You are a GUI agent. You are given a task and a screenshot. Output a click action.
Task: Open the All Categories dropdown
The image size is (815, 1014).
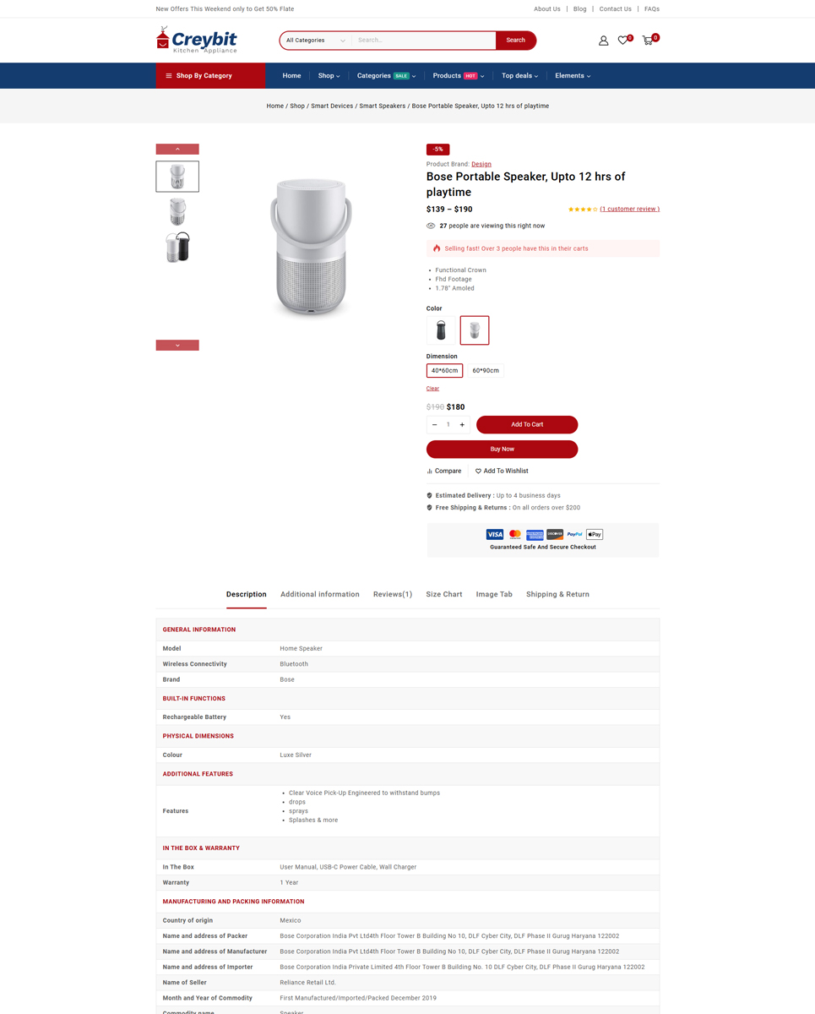[x=316, y=40]
